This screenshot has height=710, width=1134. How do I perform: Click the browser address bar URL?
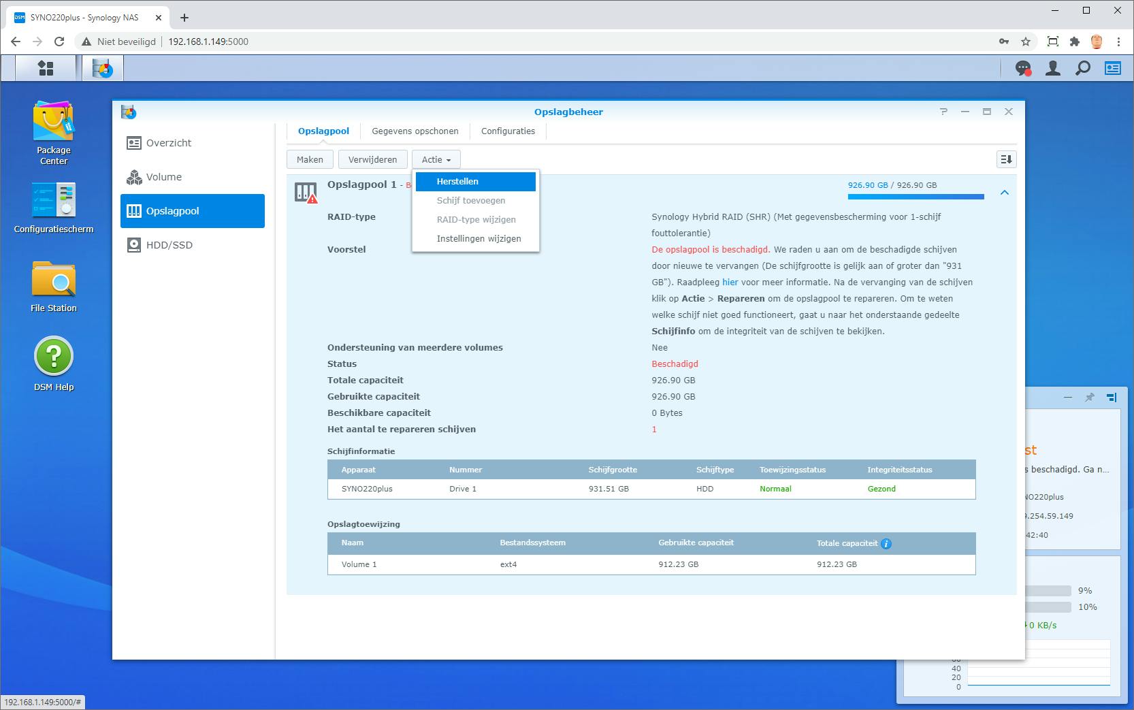(x=208, y=42)
